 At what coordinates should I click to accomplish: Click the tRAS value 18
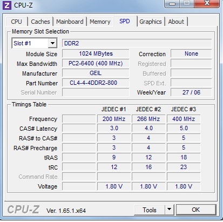tap(184, 157)
